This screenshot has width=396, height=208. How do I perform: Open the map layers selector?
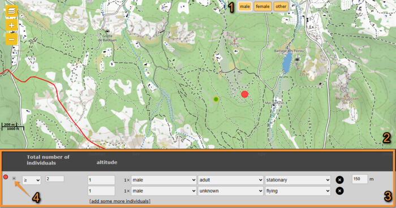click(x=12, y=11)
